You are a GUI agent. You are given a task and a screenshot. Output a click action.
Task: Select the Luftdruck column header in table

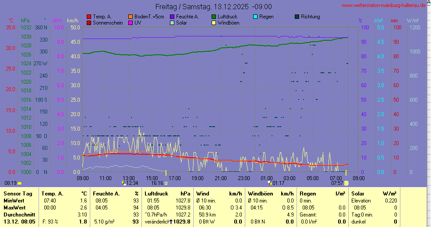coord(156,193)
